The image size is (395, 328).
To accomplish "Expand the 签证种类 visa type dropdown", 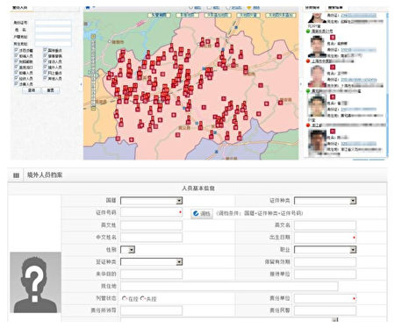I will coord(152,262).
